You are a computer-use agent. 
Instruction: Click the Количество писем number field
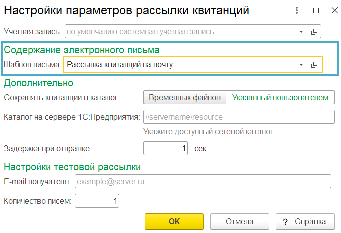coord(97,201)
